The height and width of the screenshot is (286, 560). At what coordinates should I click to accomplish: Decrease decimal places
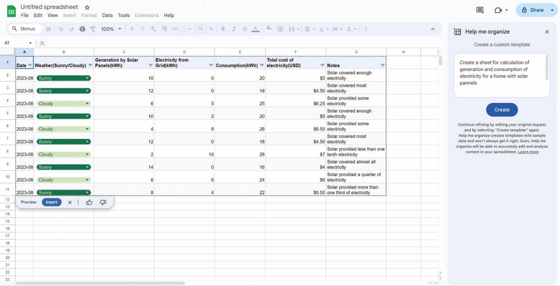coord(154,29)
